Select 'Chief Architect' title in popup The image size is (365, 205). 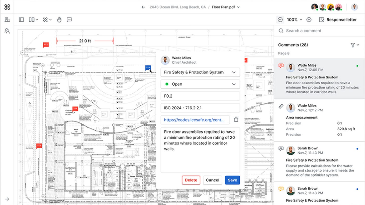pyautogui.click(x=184, y=63)
